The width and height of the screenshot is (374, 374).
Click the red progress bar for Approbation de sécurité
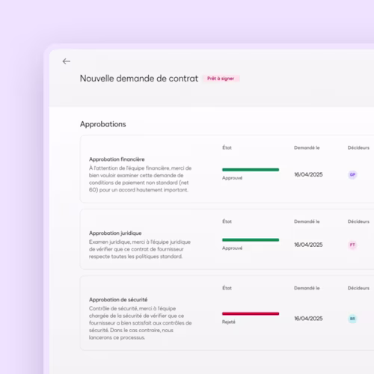click(251, 313)
